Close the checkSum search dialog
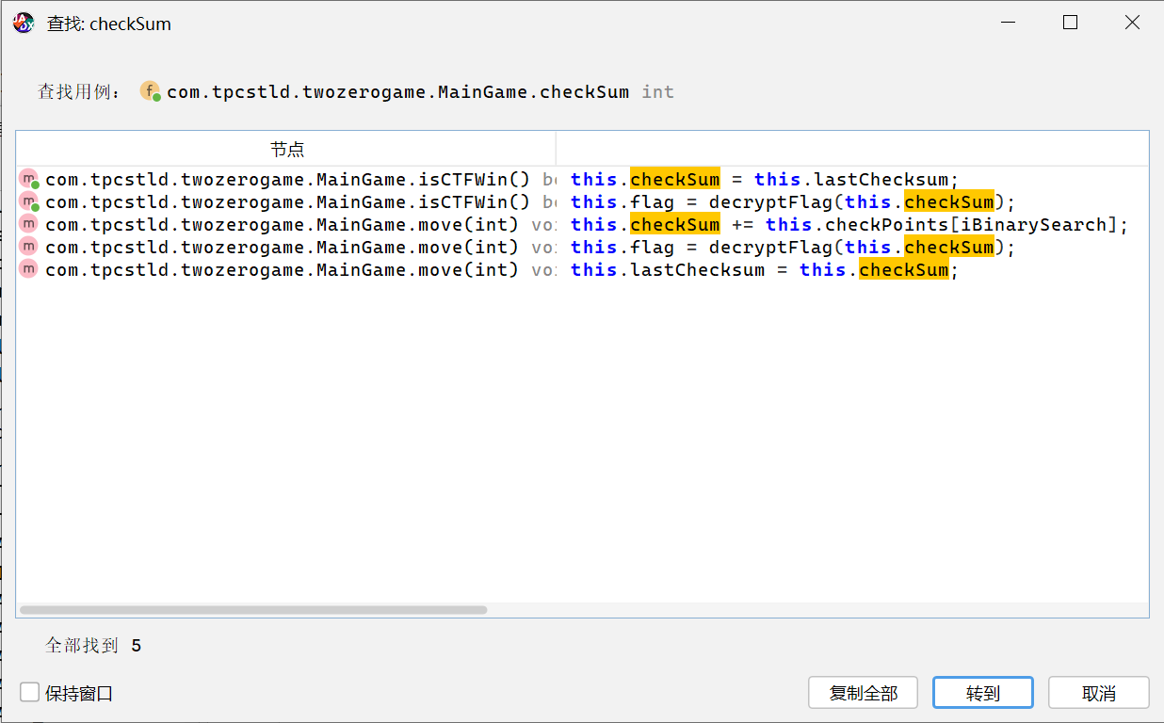This screenshot has width=1164, height=723. (1132, 23)
